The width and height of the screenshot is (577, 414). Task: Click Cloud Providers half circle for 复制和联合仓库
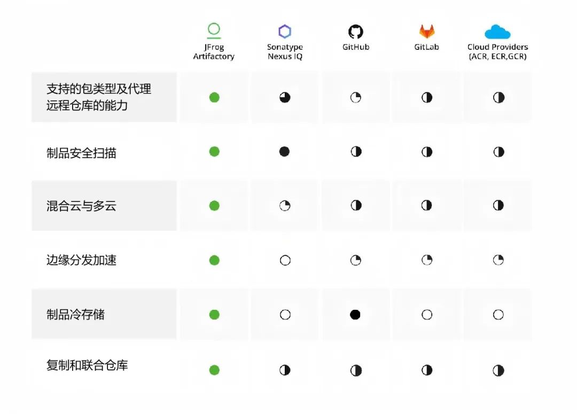498,370
